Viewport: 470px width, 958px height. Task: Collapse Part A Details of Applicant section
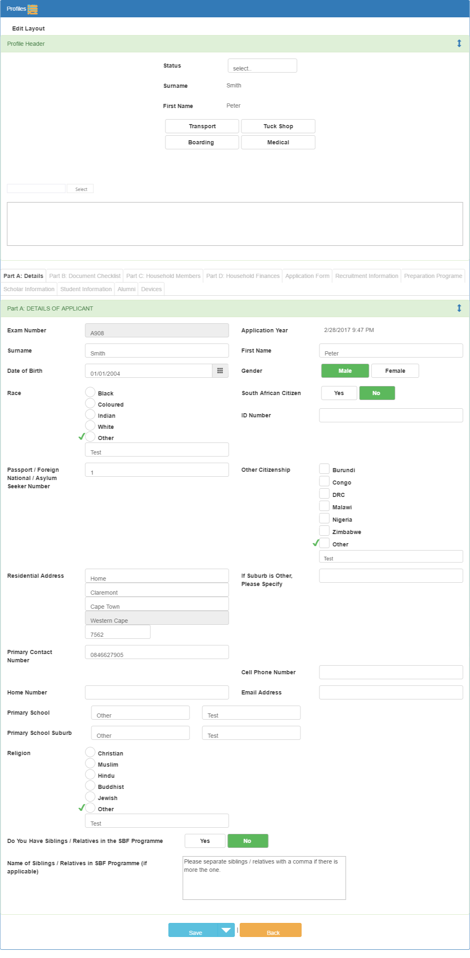point(459,308)
